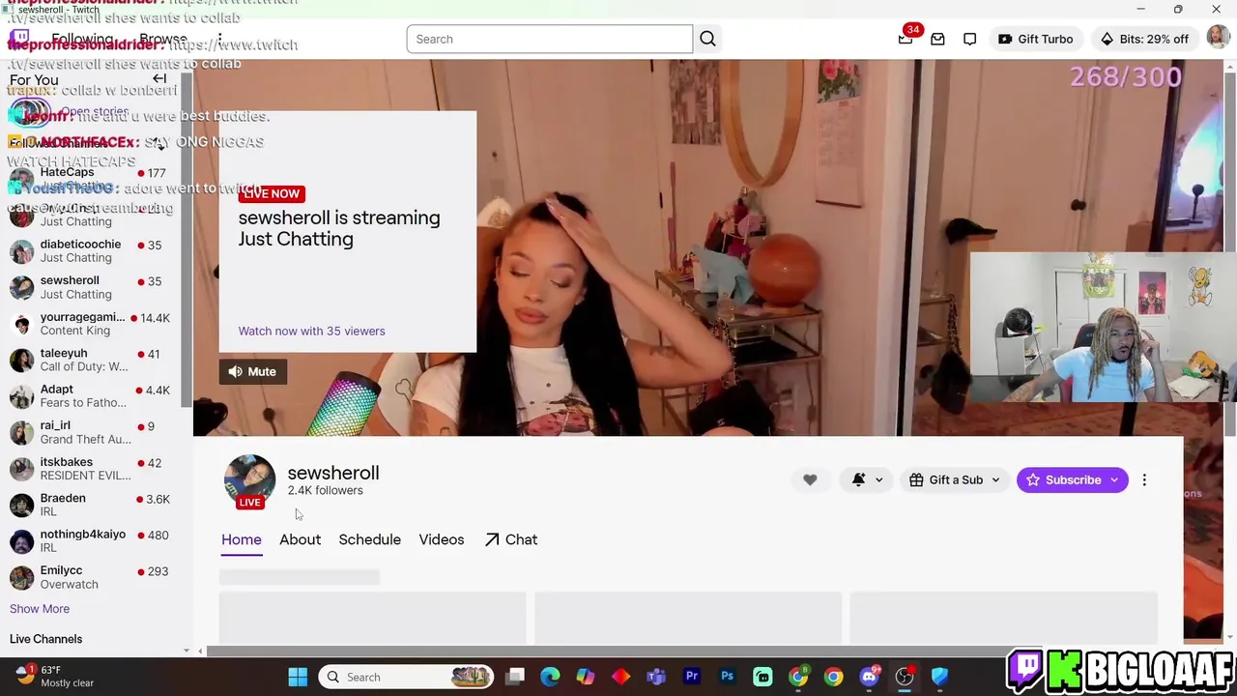
Task: Open Bits: 29% off offer
Action: point(1144,39)
